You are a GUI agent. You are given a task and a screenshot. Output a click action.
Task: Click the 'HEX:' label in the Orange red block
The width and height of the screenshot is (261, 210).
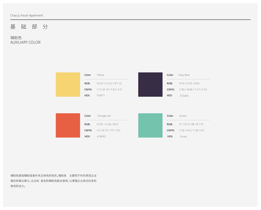[x=87, y=136]
